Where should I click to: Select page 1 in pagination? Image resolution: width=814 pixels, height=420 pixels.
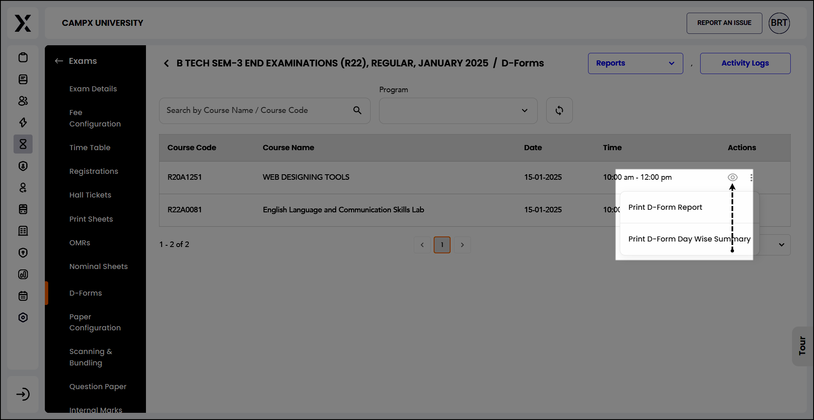[442, 245]
